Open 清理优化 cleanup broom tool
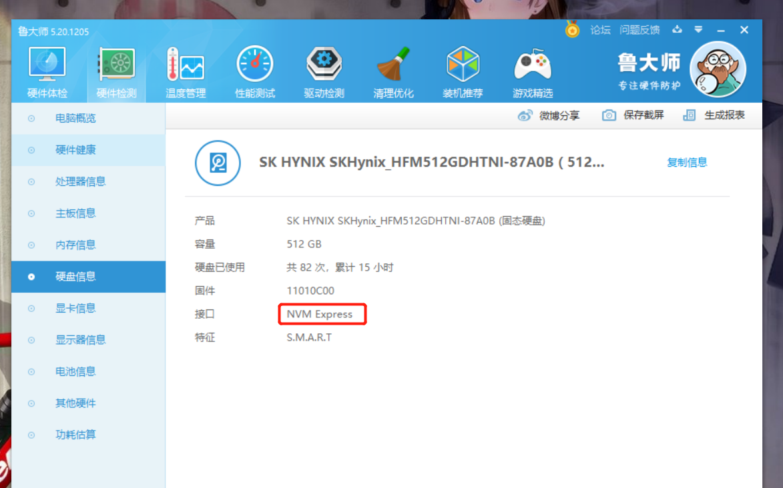 (393, 73)
